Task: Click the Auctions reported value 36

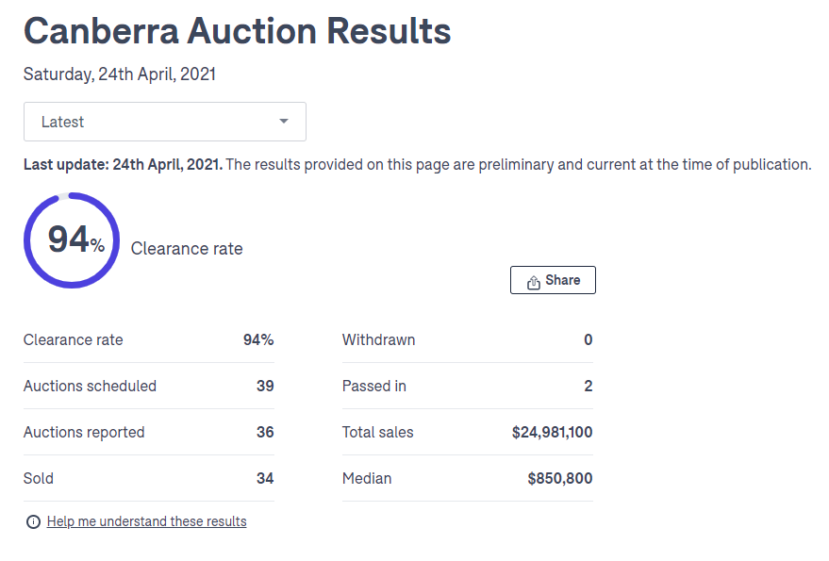Action: tap(265, 432)
